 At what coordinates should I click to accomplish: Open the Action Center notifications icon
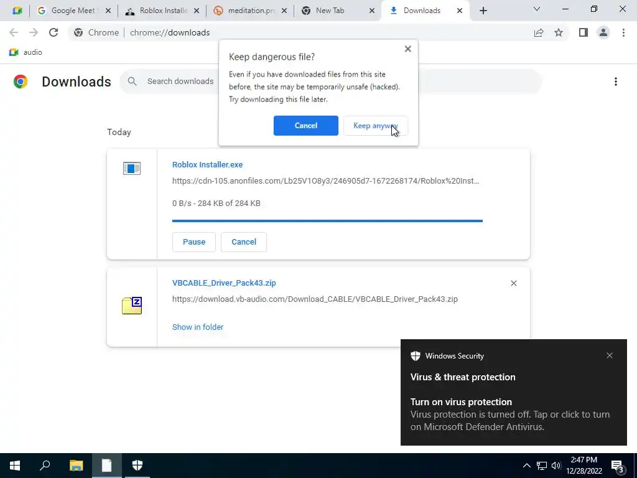point(618,466)
